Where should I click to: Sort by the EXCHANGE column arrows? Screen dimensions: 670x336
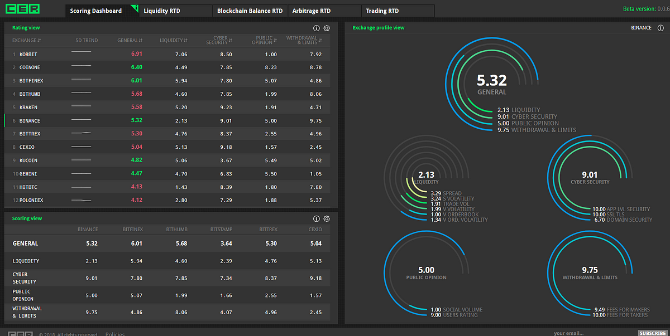[39, 40]
